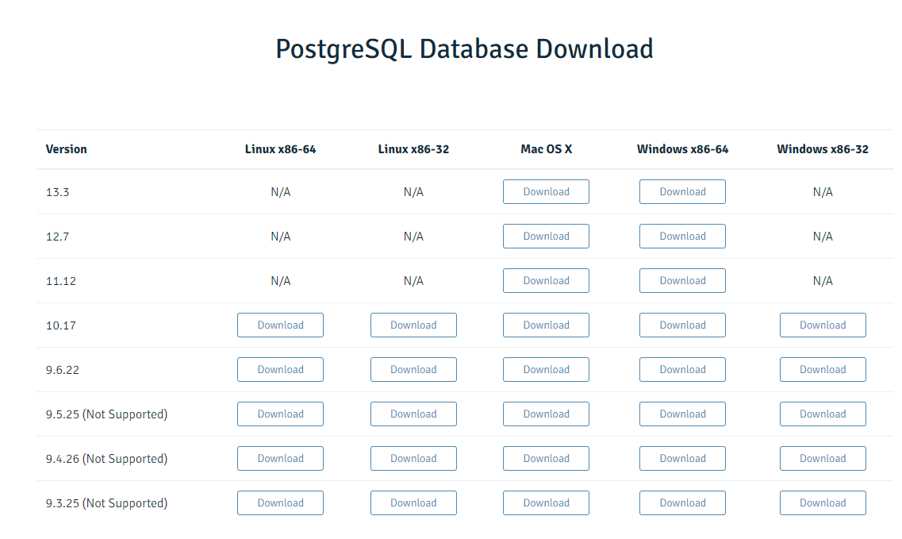Click the Windows x86-64 column header
Viewport: 902px width, 539px height.
click(x=682, y=149)
